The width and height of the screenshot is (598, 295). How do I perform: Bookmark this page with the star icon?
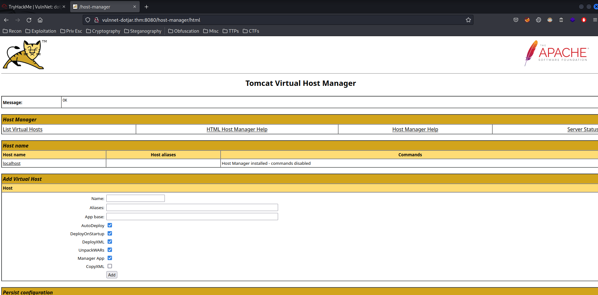[x=468, y=20]
